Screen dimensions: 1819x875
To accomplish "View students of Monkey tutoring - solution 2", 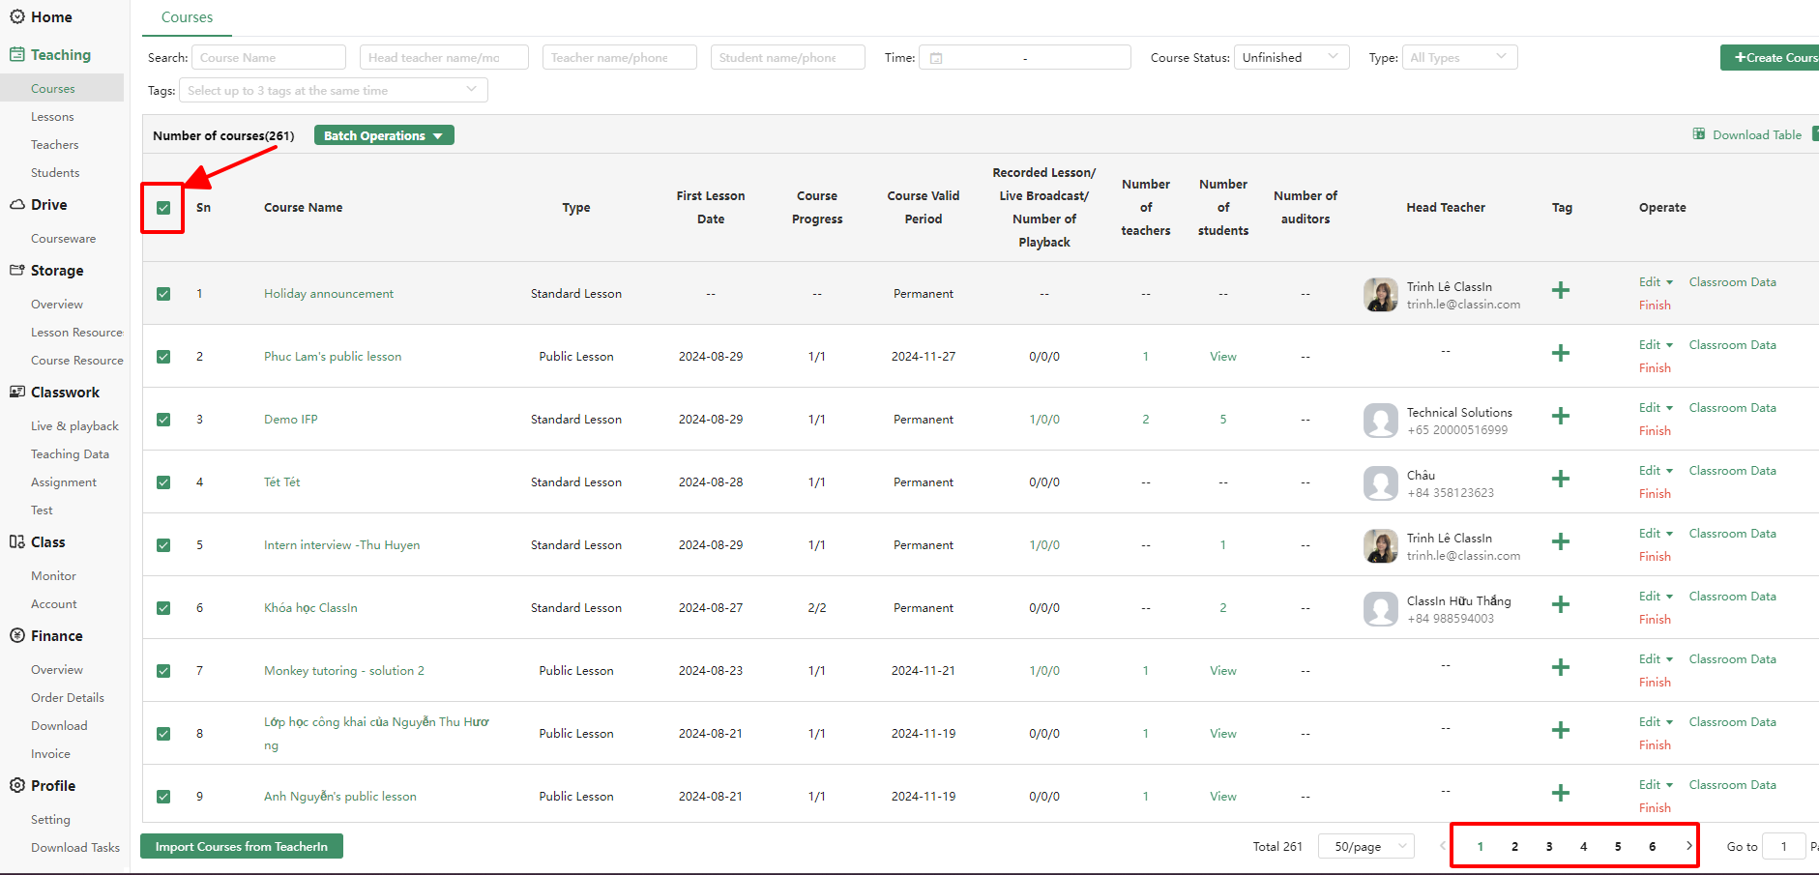I will click(x=1223, y=671).
